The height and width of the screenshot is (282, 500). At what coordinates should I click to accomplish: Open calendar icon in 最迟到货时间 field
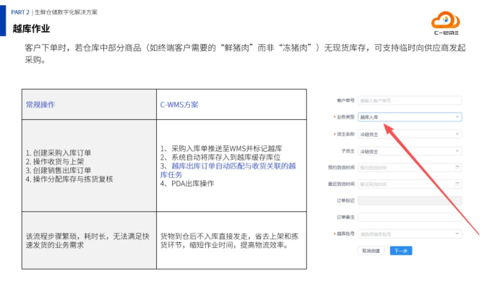tap(457, 184)
